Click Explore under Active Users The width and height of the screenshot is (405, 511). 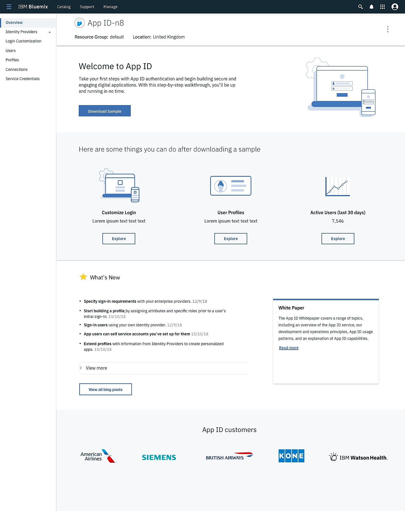338,239
